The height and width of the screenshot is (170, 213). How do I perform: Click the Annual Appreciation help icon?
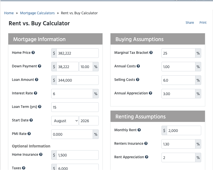[x=150, y=93]
